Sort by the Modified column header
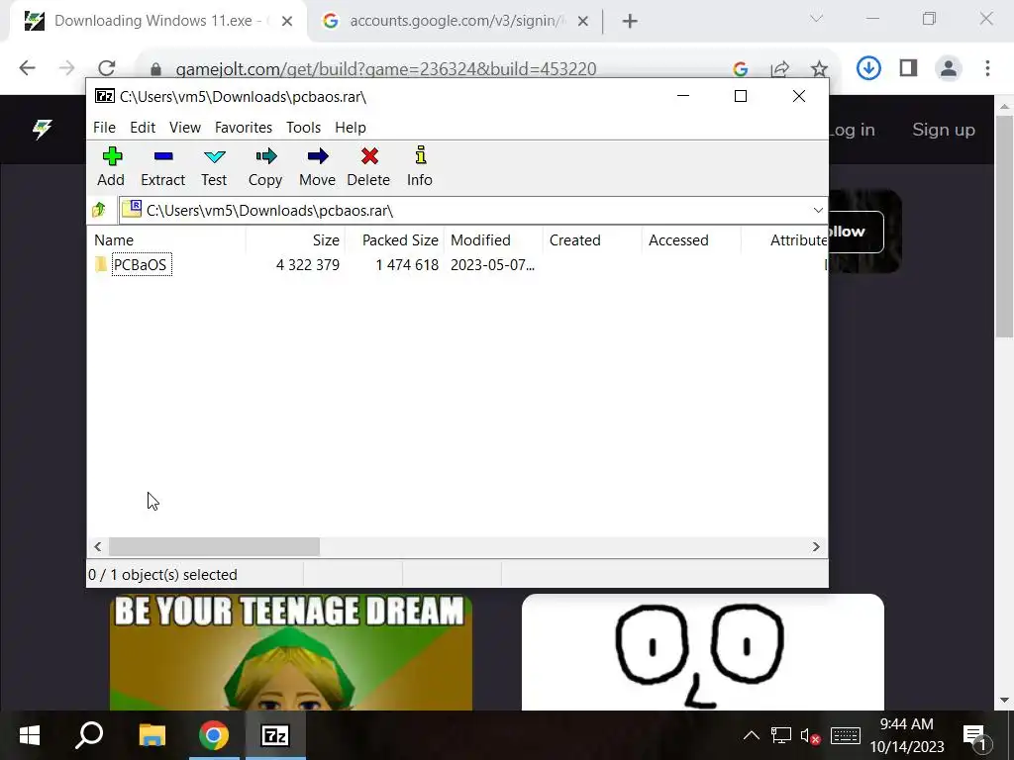This screenshot has height=760, width=1014. click(493, 240)
